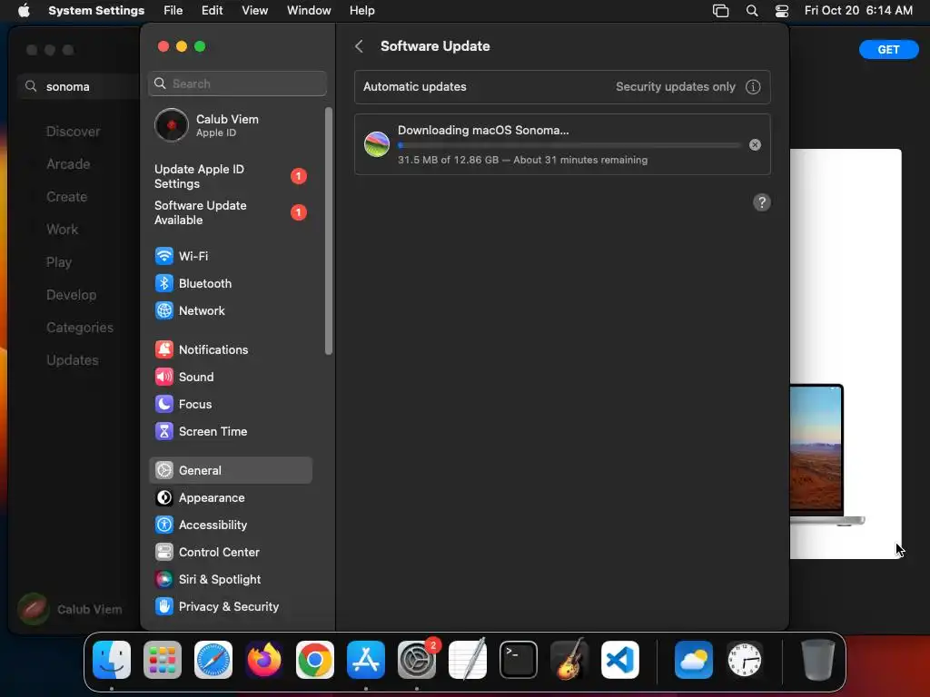Click the macOS Sonoma installer icon

click(x=377, y=144)
